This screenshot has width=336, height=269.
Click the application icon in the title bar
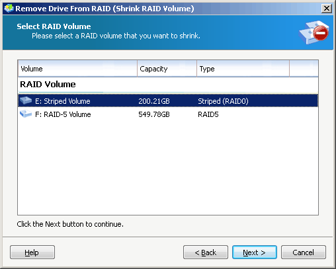(9, 9)
